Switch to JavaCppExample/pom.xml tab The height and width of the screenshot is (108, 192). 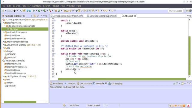tap(102, 16)
